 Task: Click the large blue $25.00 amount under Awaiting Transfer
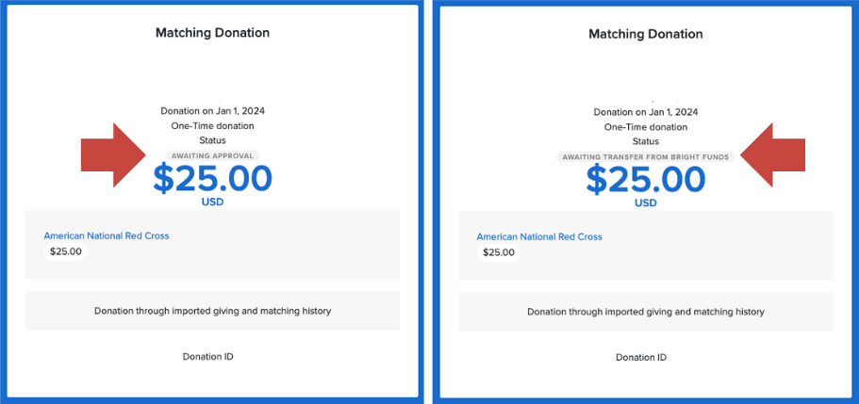(x=646, y=179)
